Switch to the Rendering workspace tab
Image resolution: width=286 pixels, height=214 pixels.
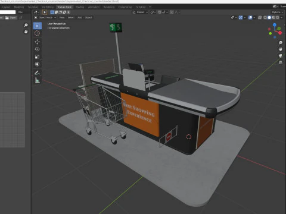(109, 7)
